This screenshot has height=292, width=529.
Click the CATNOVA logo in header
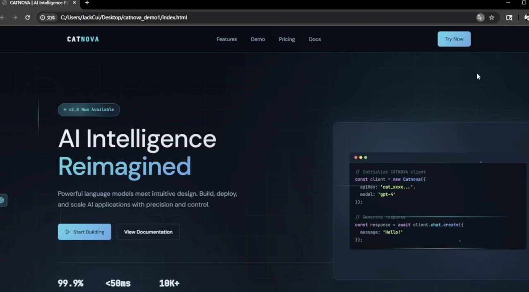point(83,39)
